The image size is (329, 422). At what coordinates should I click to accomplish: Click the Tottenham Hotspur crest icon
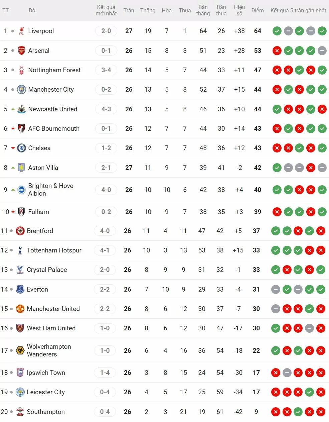(20, 250)
